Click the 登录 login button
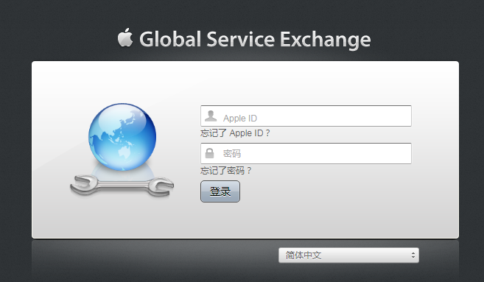 pyautogui.click(x=220, y=191)
